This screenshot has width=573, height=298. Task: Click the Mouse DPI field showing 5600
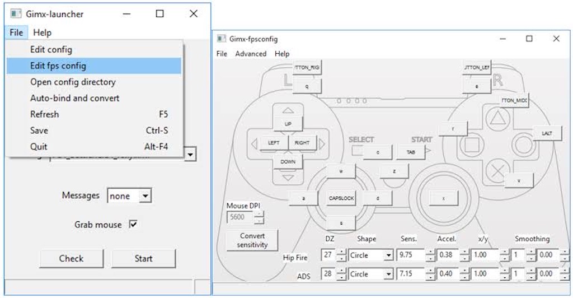click(x=240, y=217)
